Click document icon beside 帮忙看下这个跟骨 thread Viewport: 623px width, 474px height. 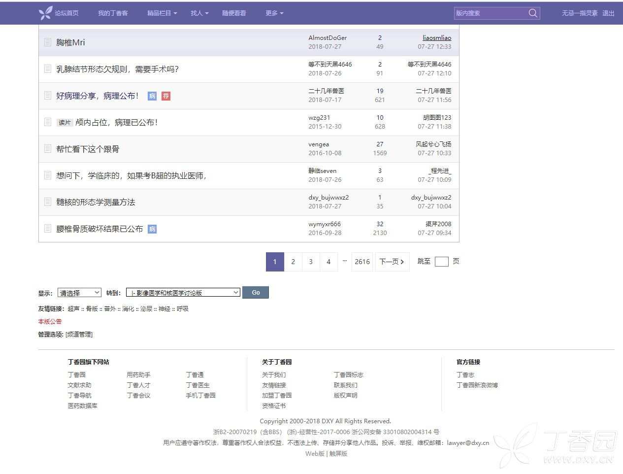click(48, 148)
